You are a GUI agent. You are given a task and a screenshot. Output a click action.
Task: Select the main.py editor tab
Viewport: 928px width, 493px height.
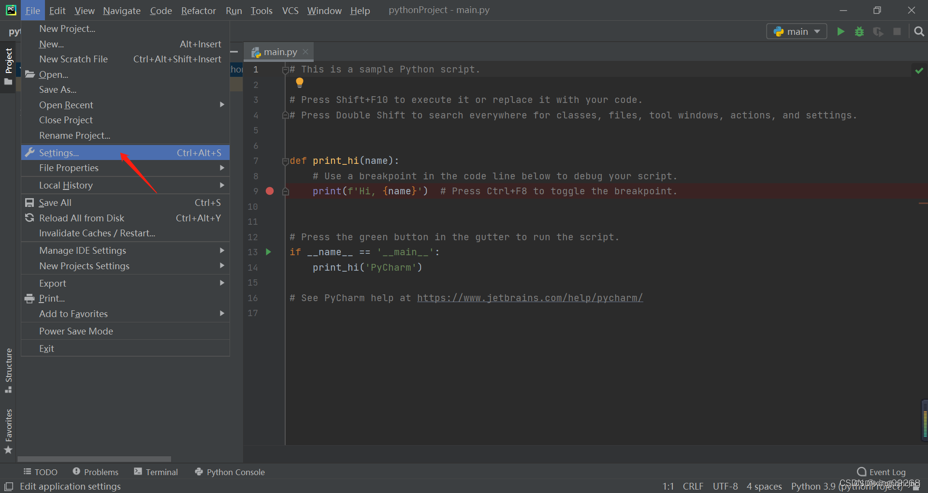tap(279, 52)
